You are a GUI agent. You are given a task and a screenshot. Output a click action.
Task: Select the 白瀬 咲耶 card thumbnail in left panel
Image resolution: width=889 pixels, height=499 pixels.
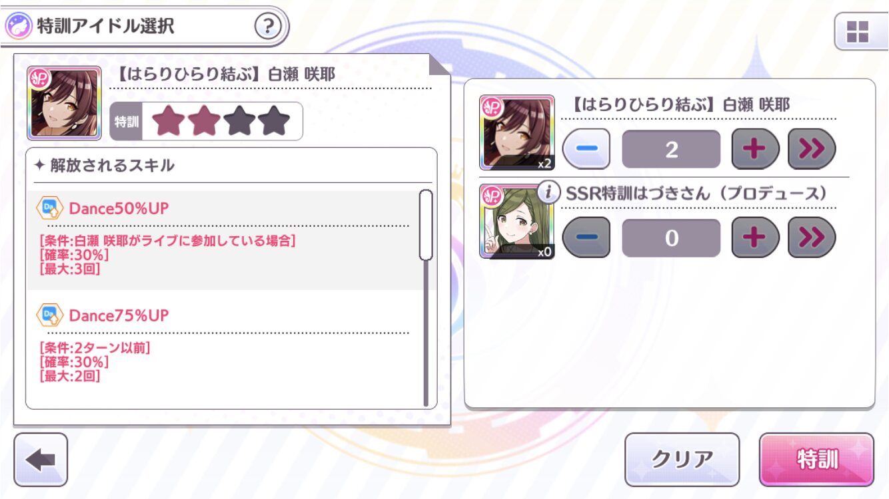pyautogui.click(x=64, y=103)
